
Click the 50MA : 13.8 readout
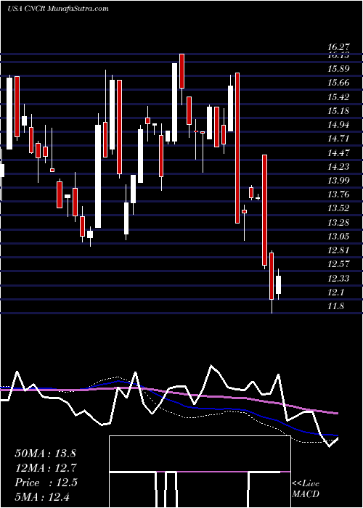(x=45, y=454)
